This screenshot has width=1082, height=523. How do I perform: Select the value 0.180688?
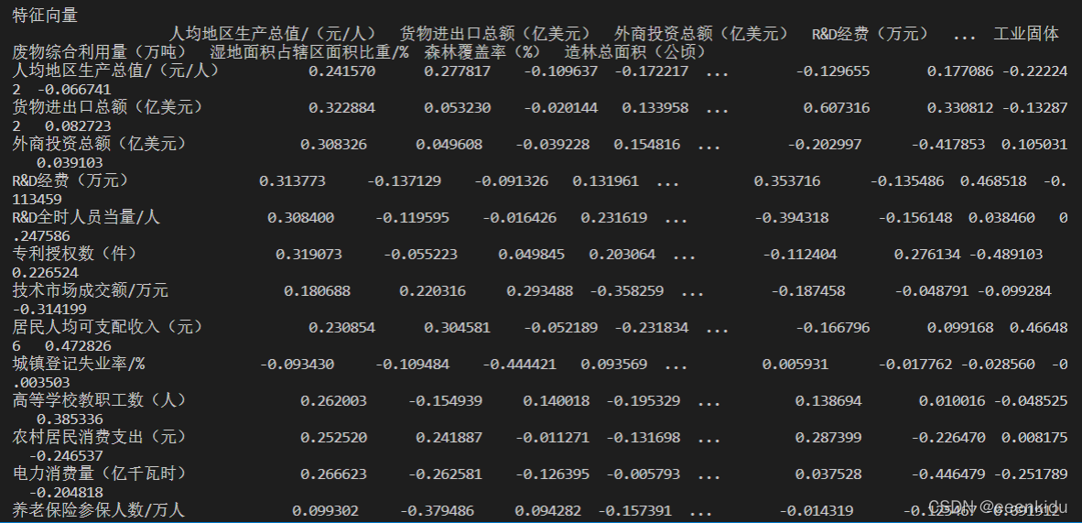pos(318,291)
